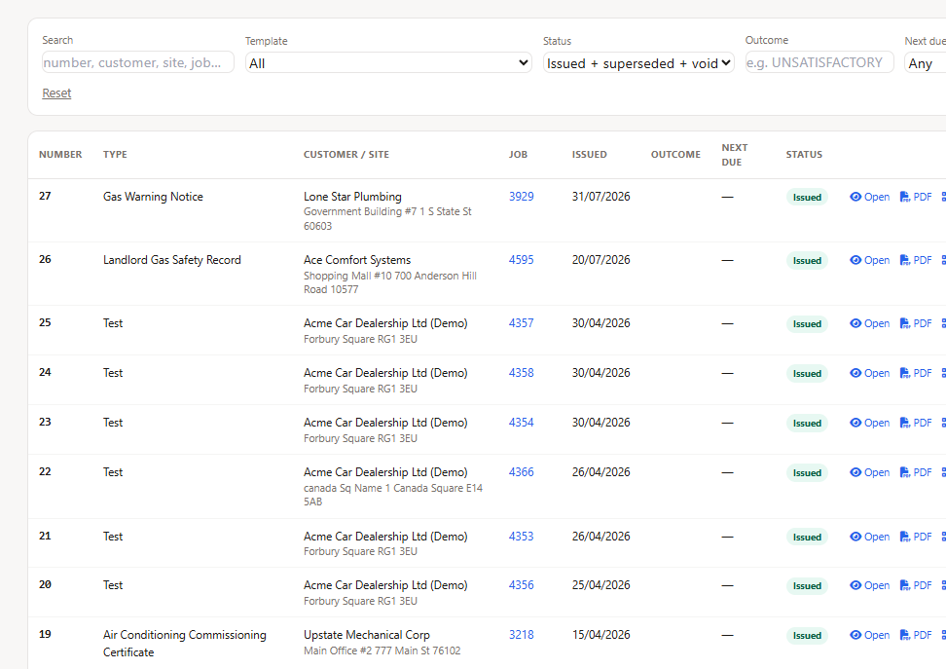Click the Outcome filter input
Viewport: 946px width, 669px height.
pyautogui.click(x=819, y=62)
